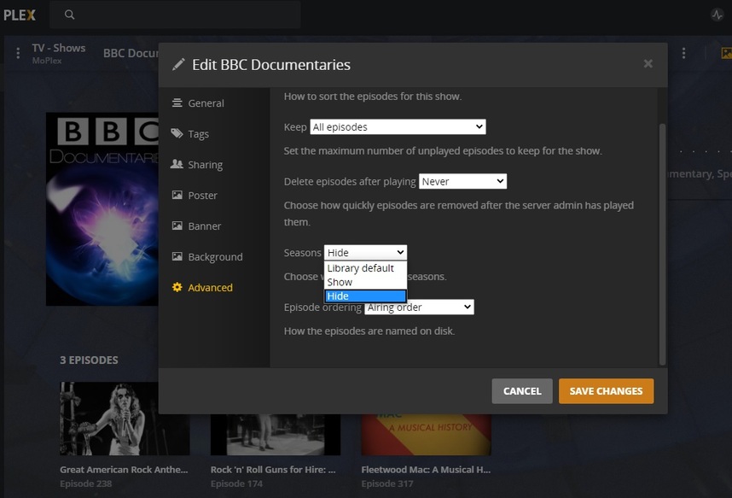
Task: Click the image icon in the top right
Action: 726,53
